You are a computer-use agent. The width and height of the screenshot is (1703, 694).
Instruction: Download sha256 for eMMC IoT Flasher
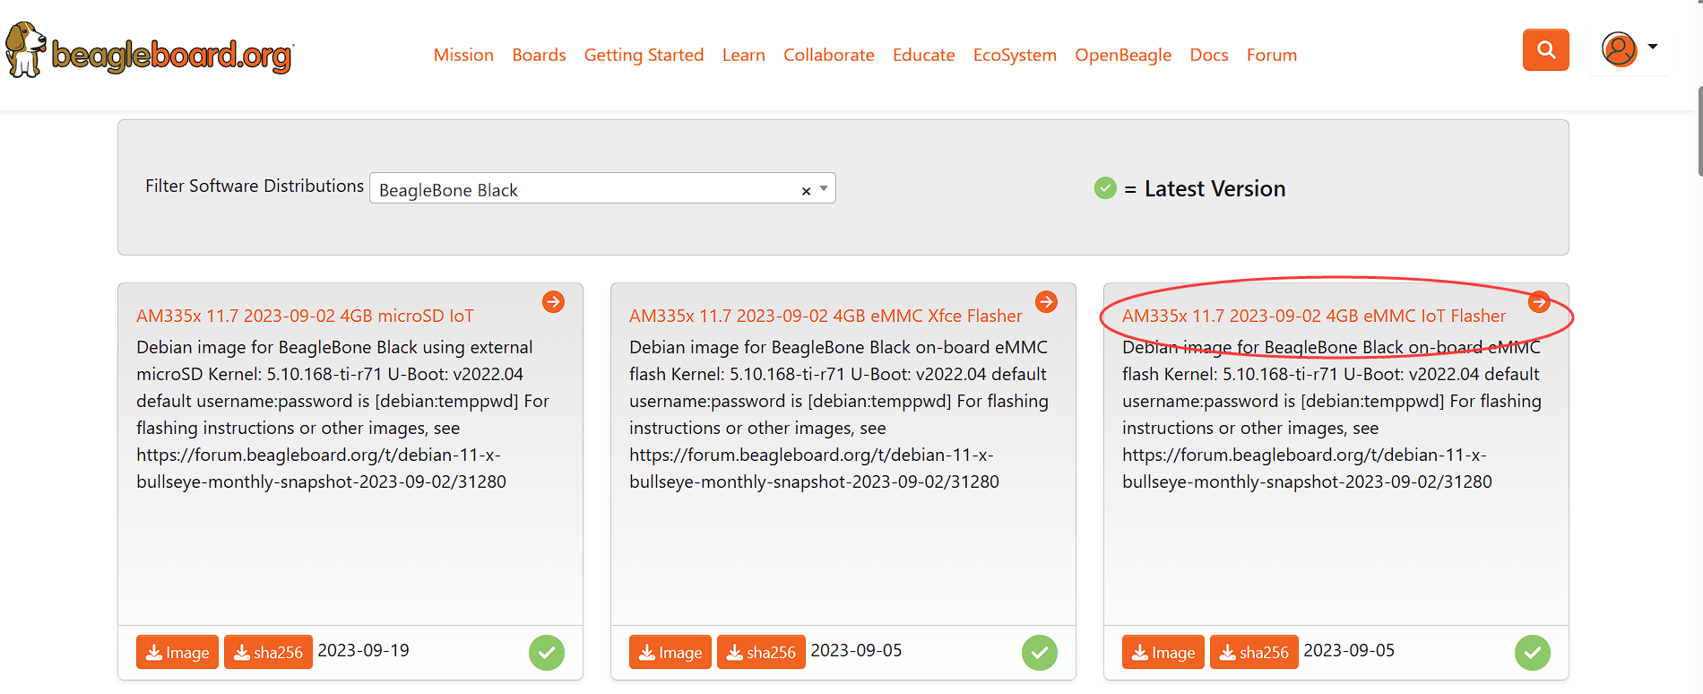pos(1254,652)
